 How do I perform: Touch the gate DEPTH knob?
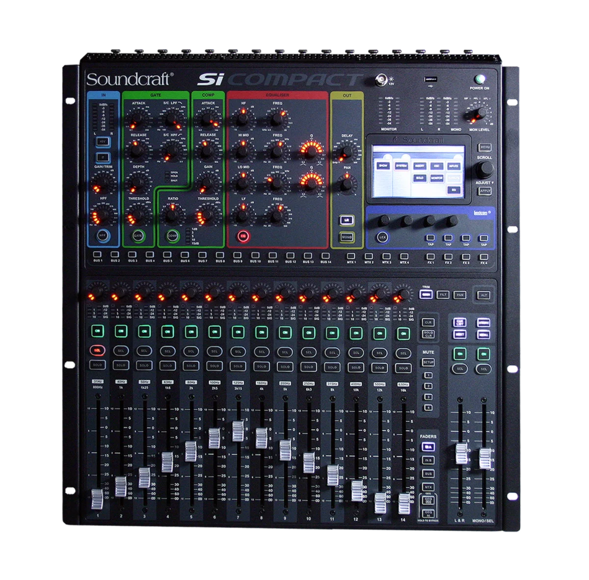[x=137, y=183]
